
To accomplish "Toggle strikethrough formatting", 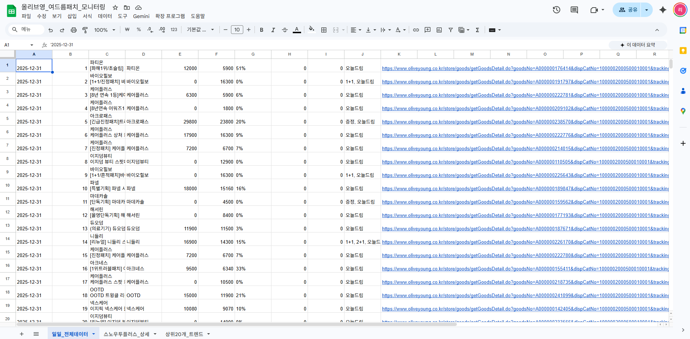I will [x=285, y=30].
